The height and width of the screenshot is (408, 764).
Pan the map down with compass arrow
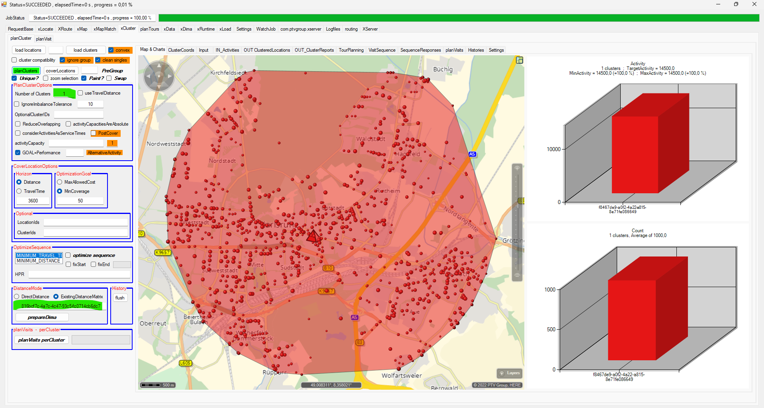159,86
